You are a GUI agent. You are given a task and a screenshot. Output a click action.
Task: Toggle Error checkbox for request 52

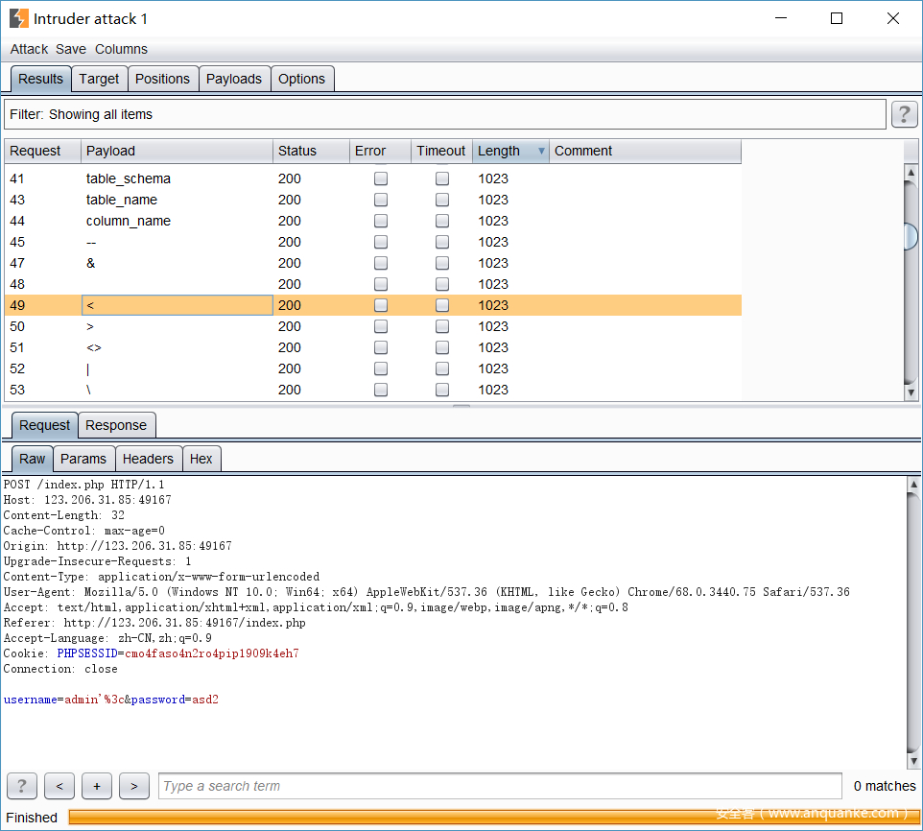coord(381,368)
